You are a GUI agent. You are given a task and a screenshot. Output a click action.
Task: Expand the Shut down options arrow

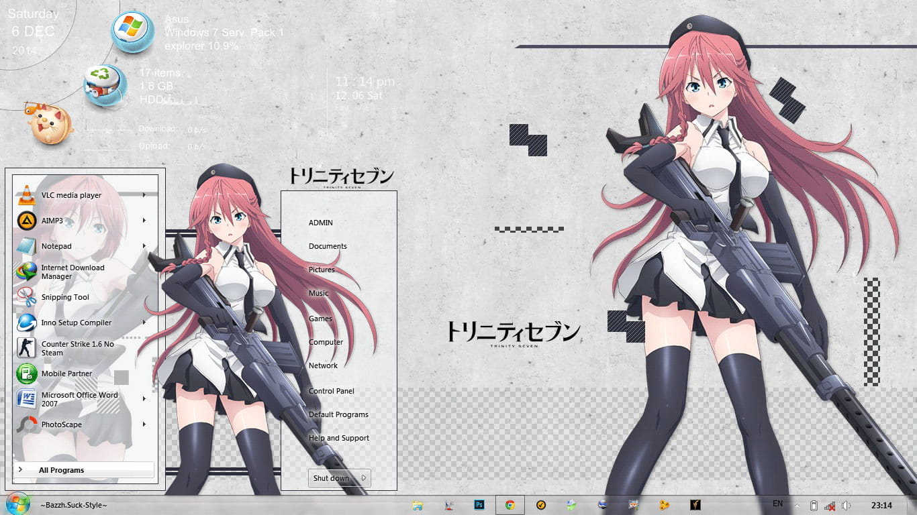click(x=362, y=478)
